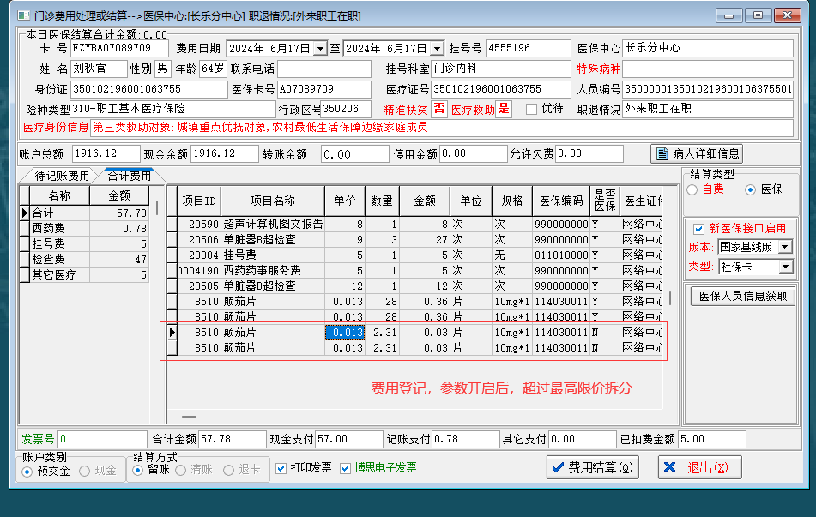Click the item table vertical scrollbar
The height and width of the screenshot is (517, 816).
tap(670, 298)
